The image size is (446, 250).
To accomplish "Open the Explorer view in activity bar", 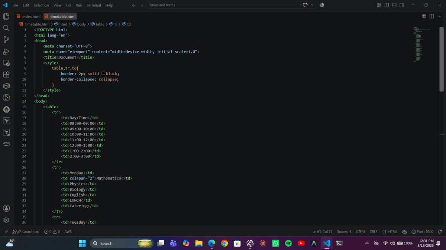I will 6,16.
